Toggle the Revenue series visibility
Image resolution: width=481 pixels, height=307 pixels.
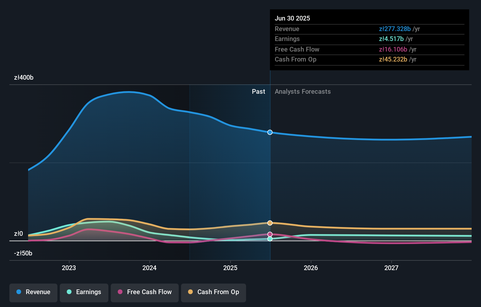(x=33, y=292)
